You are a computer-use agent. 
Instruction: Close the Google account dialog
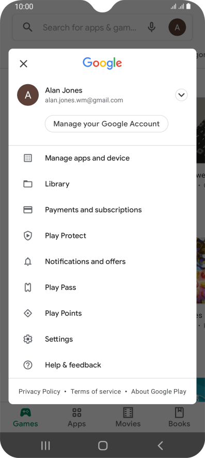[x=23, y=64]
